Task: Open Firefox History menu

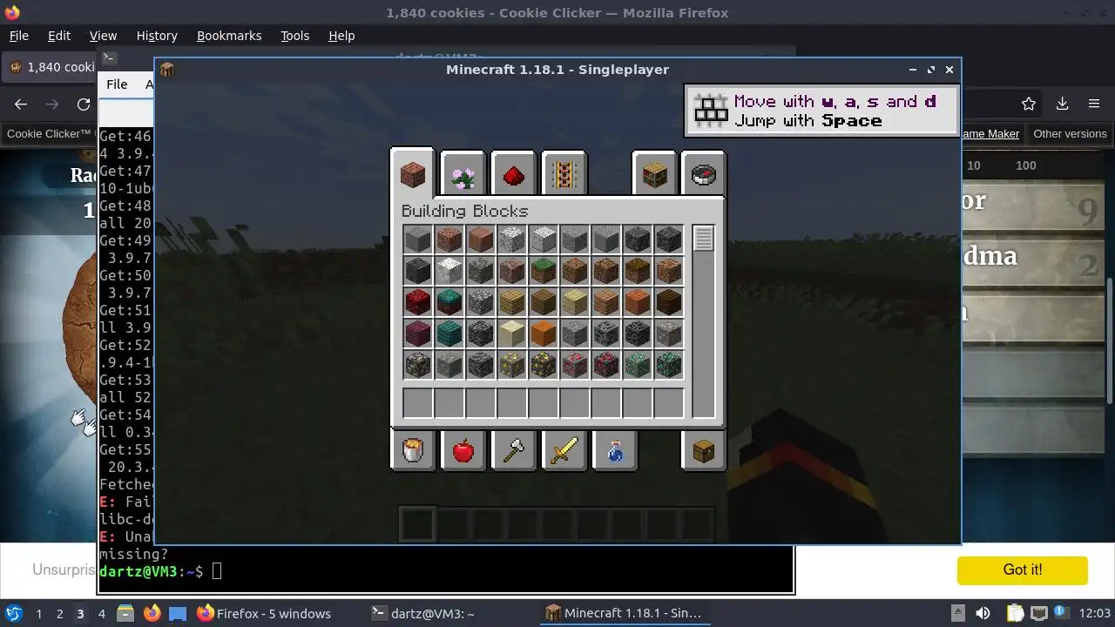Action: pyautogui.click(x=157, y=36)
